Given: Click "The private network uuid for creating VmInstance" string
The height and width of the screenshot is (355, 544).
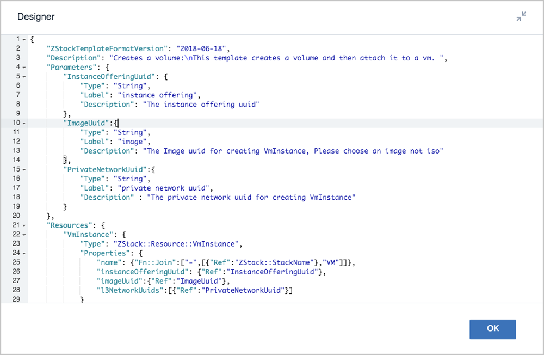Looking at the screenshot, I should coord(251,198).
